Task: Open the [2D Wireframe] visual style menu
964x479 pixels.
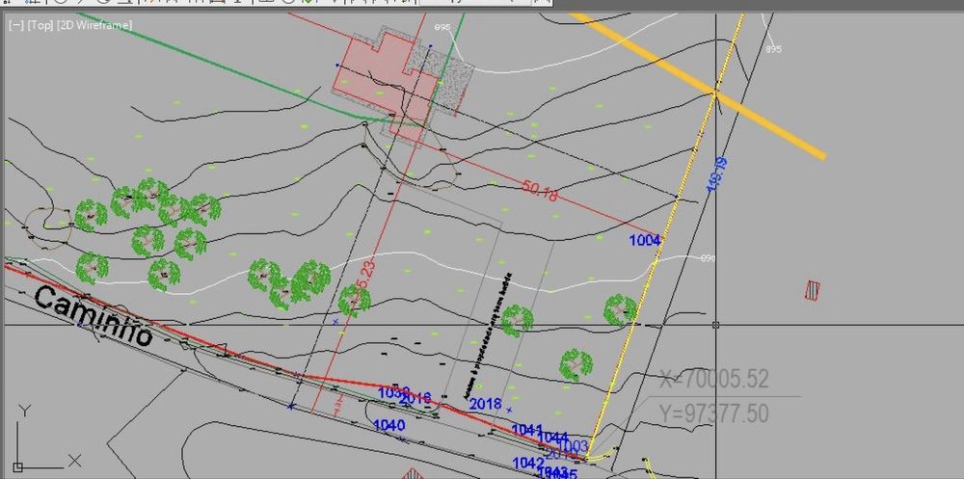Action: pos(94,25)
